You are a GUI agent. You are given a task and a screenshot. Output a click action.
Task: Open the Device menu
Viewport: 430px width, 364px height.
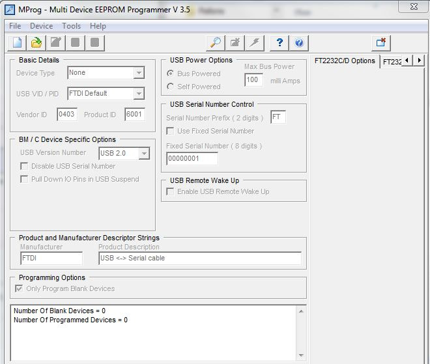(42, 26)
